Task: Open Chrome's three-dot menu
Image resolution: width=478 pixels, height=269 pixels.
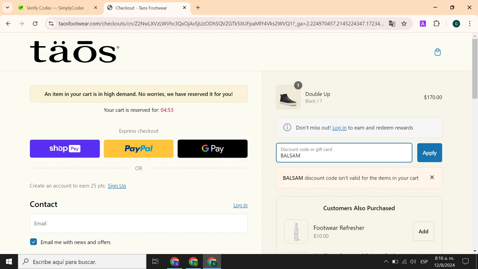Action: 470,24
